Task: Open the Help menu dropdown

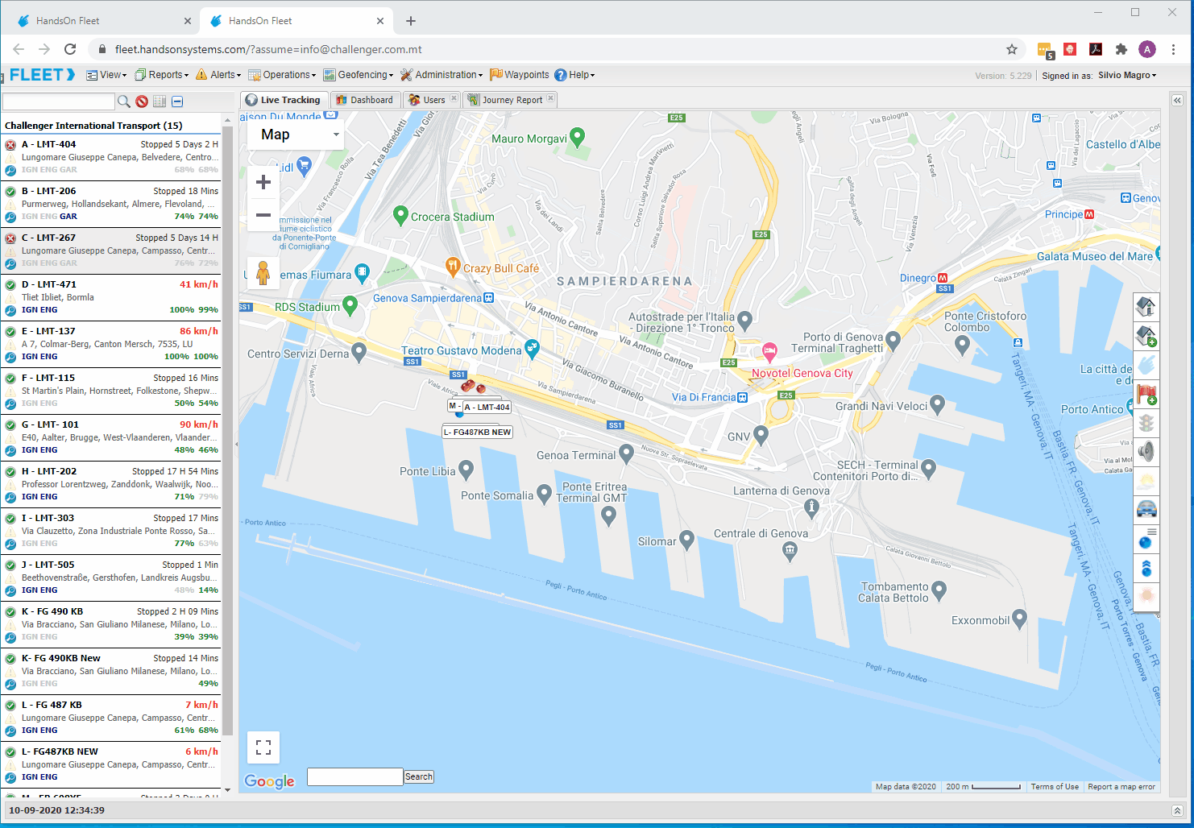Action: [574, 75]
